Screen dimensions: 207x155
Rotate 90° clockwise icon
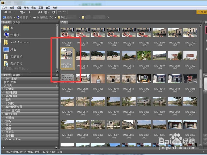(64, 12)
